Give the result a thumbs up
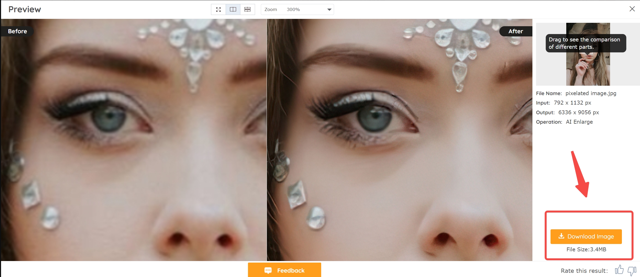Image resolution: width=640 pixels, height=277 pixels. [619, 270]
